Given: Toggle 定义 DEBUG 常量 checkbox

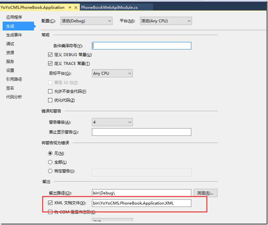Looking at the screenshot, I should 50,55.
